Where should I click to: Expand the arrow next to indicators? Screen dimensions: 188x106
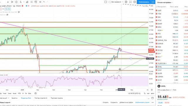(x=24, y=2)
